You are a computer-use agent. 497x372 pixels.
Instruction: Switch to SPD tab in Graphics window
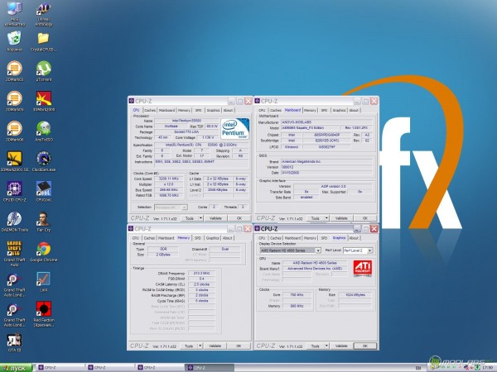click(324, 238)
